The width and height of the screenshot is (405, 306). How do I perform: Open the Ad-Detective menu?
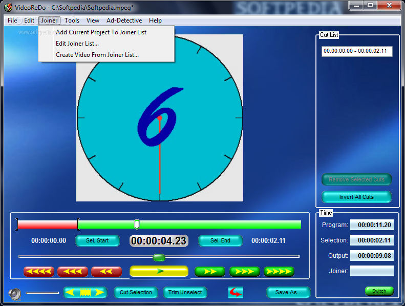(124, 21)
